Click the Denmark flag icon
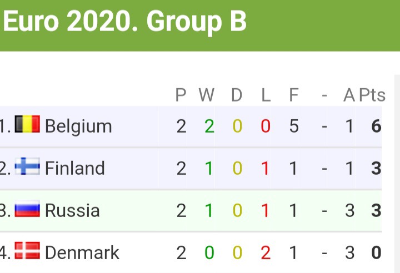The image size is (400, 273). (27, 251)
